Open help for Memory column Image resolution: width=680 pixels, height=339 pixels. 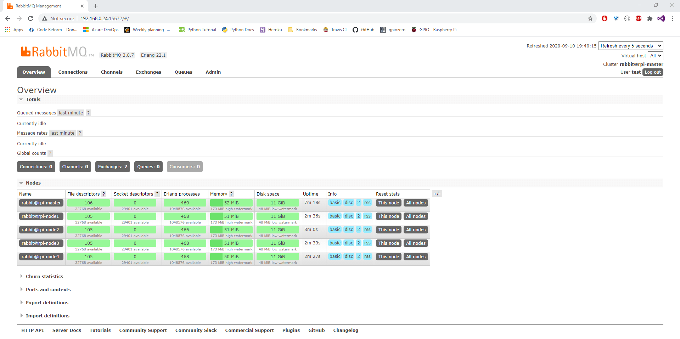click(x=231, y=194)
